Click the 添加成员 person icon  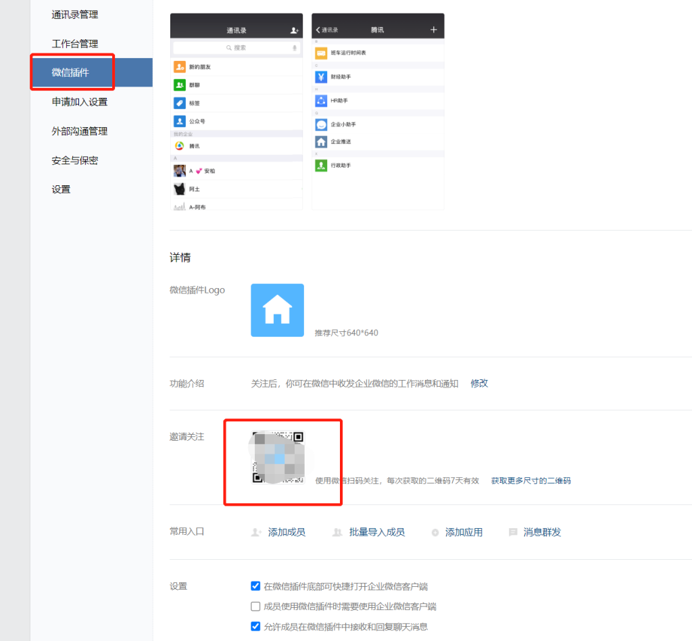(x=256, y=533)
